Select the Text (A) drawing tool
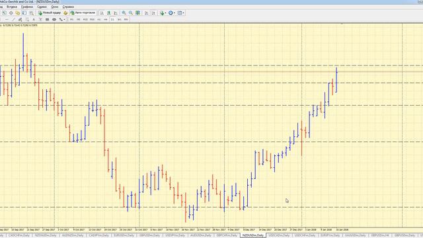423x238 pixels. click(x=34, y=19)
